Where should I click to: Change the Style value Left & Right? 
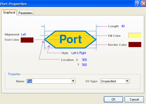click(79, 53)
